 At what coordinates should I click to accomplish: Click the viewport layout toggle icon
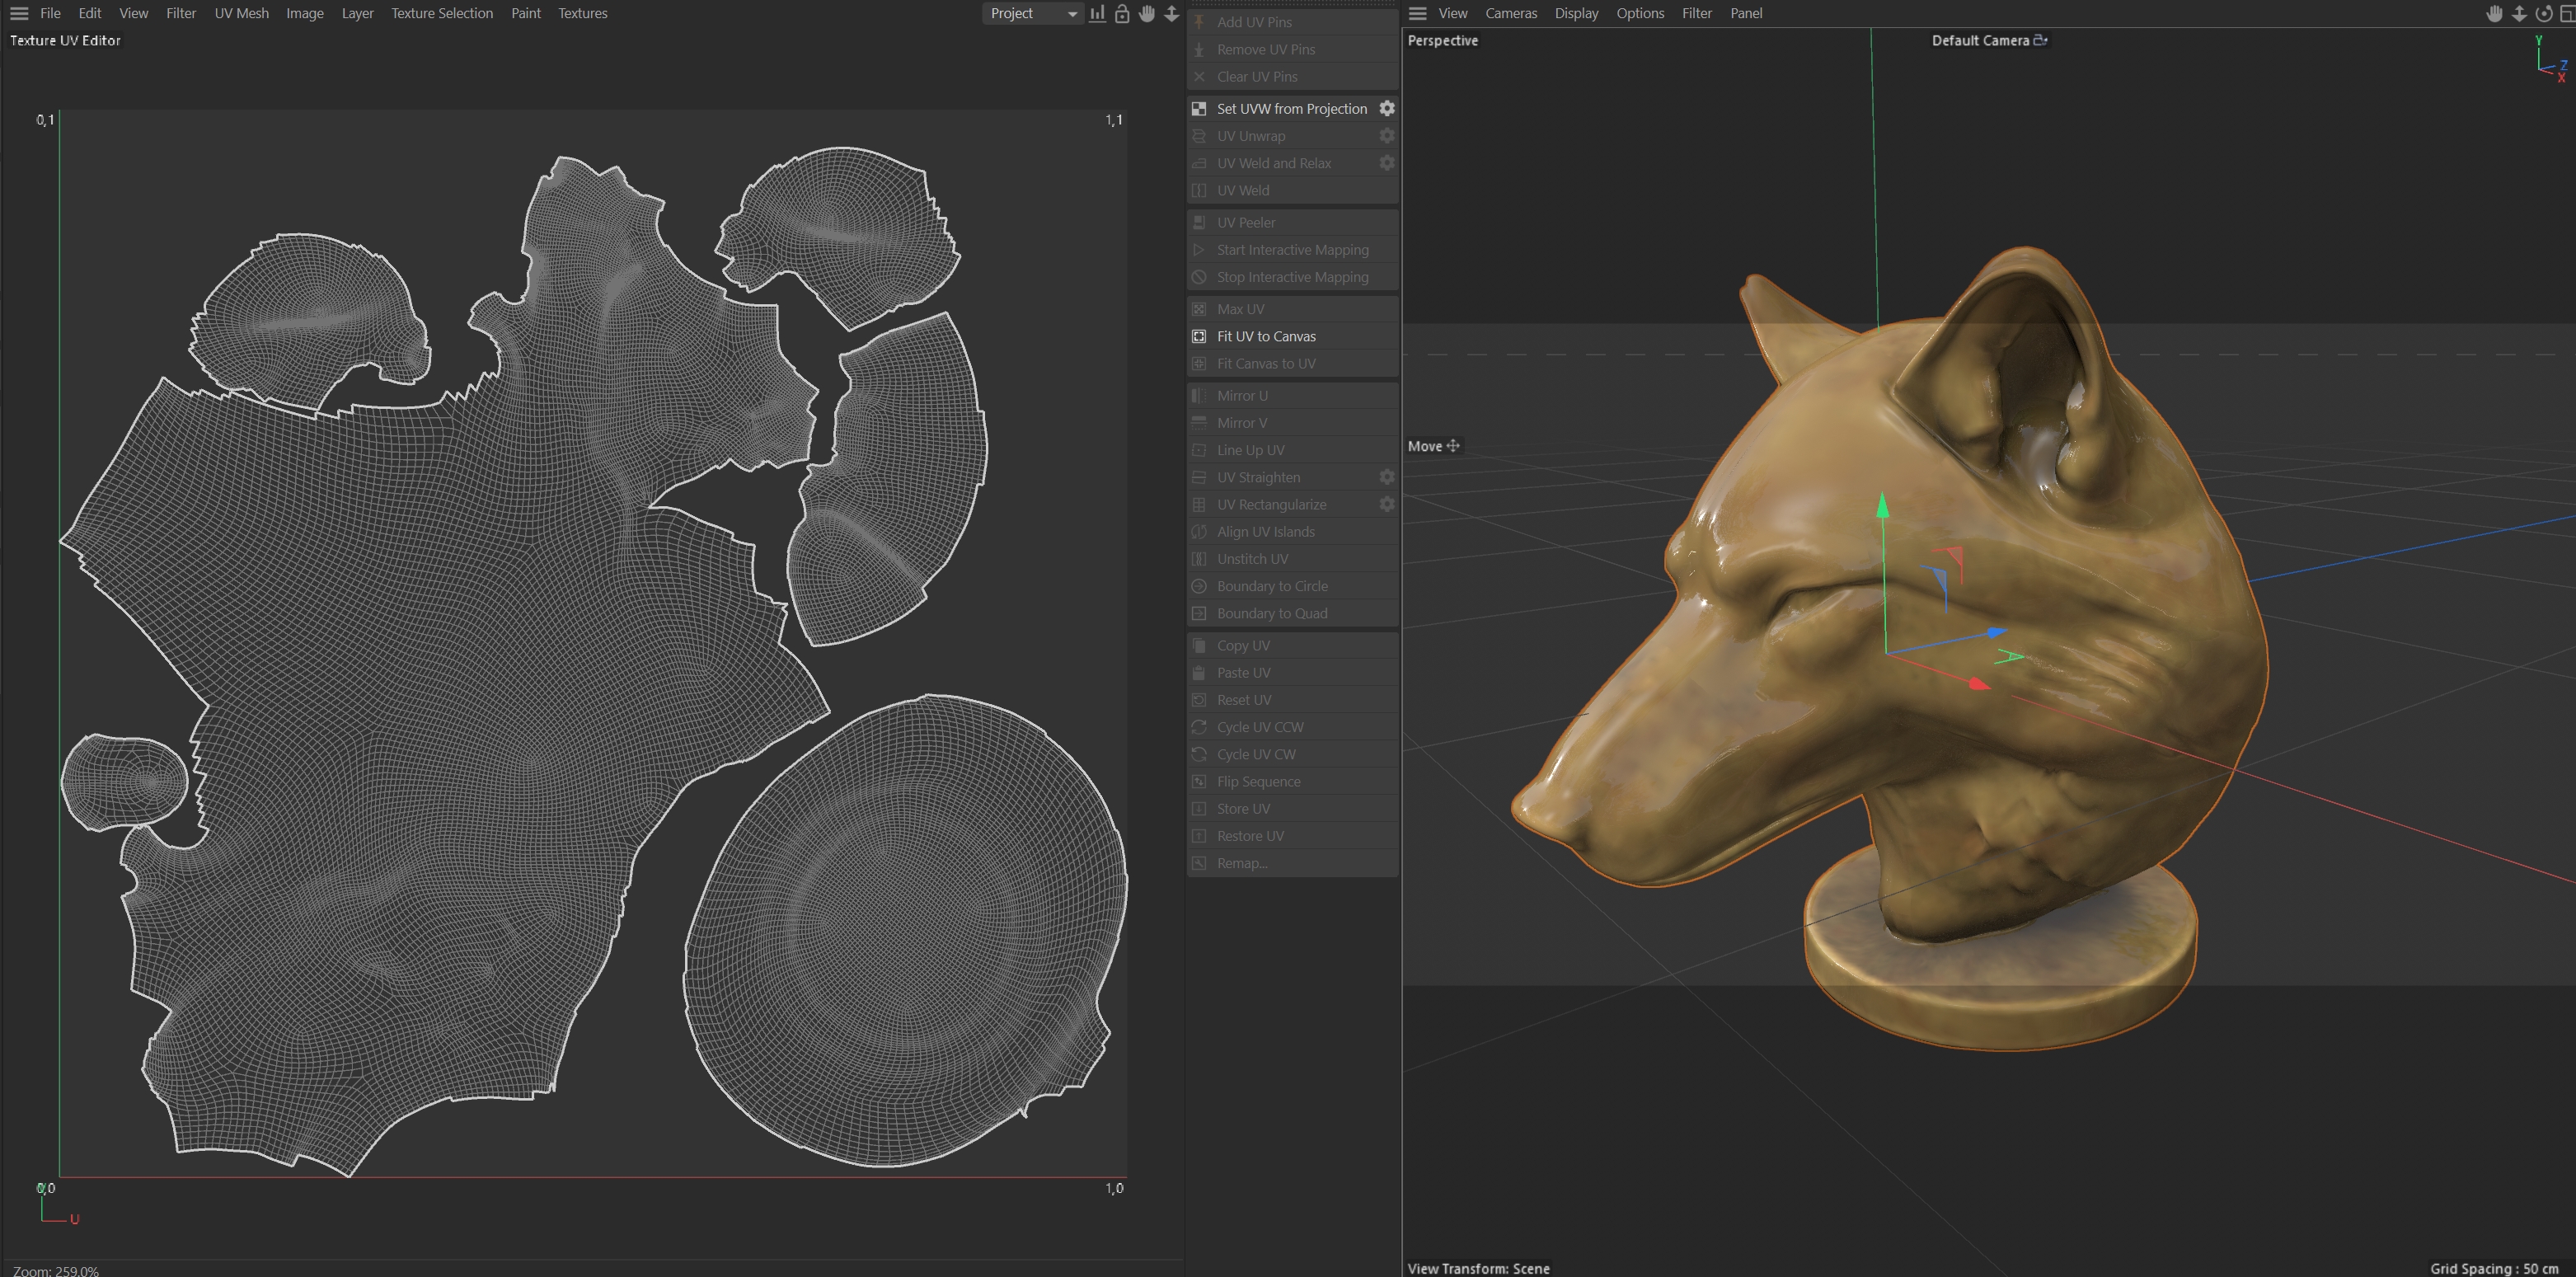2567,13
